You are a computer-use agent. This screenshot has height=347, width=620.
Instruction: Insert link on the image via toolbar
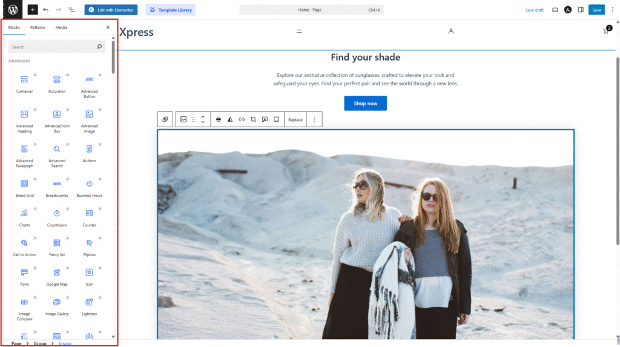tap(242, 119)
